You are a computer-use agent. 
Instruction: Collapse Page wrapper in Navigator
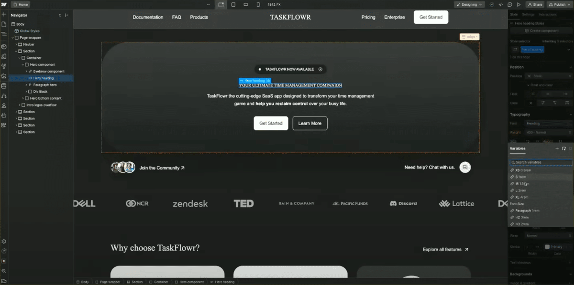(13, 38)
